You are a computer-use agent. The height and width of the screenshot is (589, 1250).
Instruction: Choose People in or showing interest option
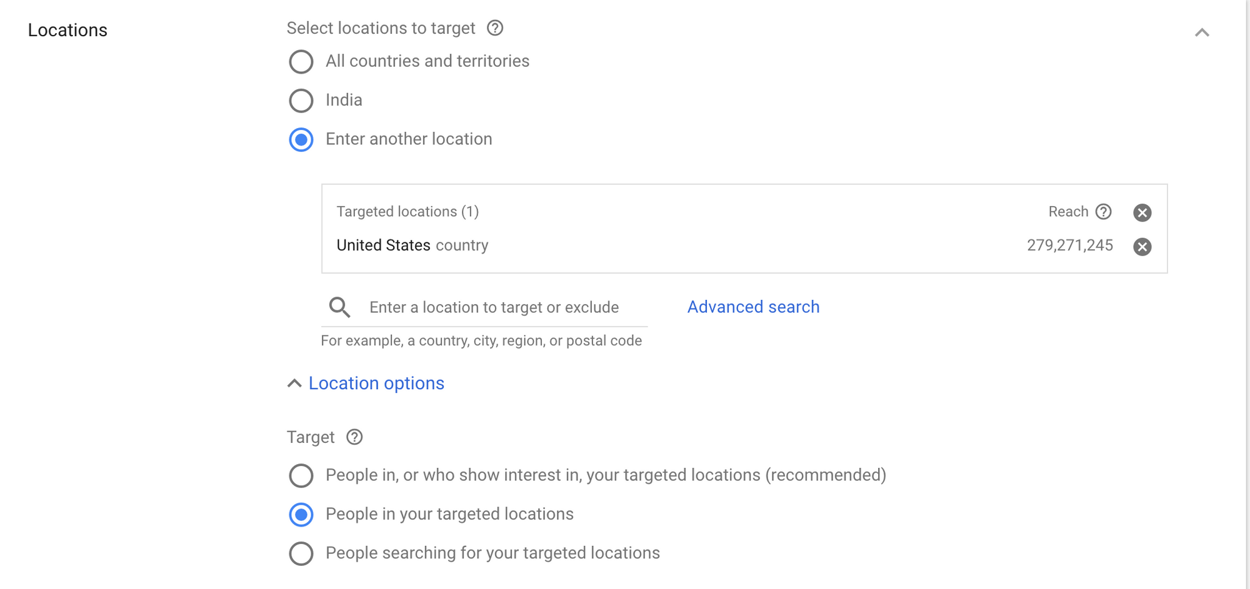(301, 476)
